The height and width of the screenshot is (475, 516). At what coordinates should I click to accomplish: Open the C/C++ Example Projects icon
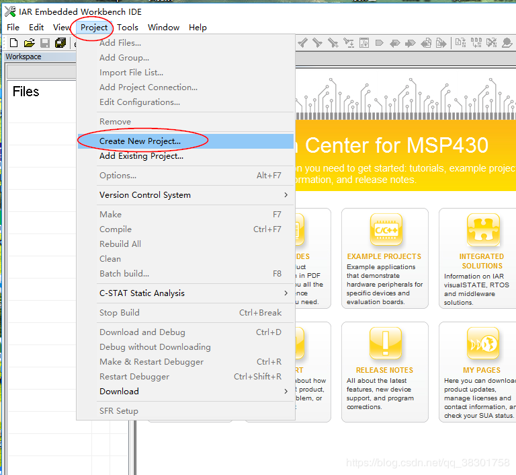click(x=385, y=231)
